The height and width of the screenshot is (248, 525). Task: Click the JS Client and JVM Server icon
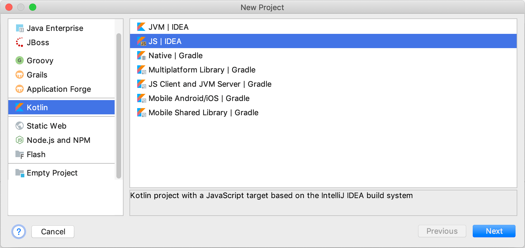click(x=141, y=84)
